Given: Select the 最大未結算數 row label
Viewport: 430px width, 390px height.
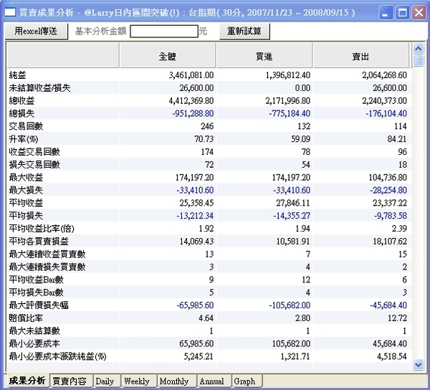Looking at the screenshot, I should click(34, 330).
